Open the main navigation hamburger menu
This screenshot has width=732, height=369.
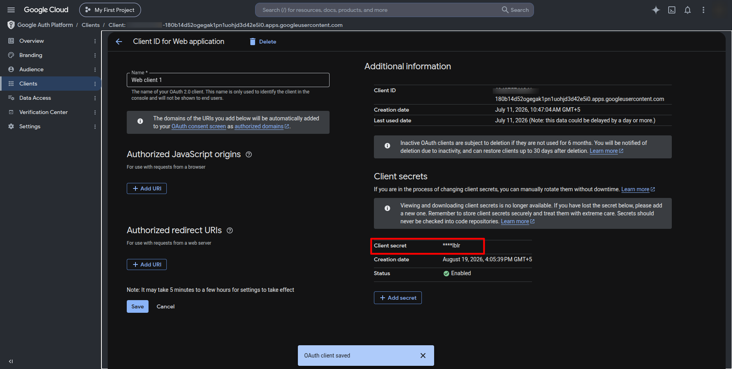tap(11, 10)
